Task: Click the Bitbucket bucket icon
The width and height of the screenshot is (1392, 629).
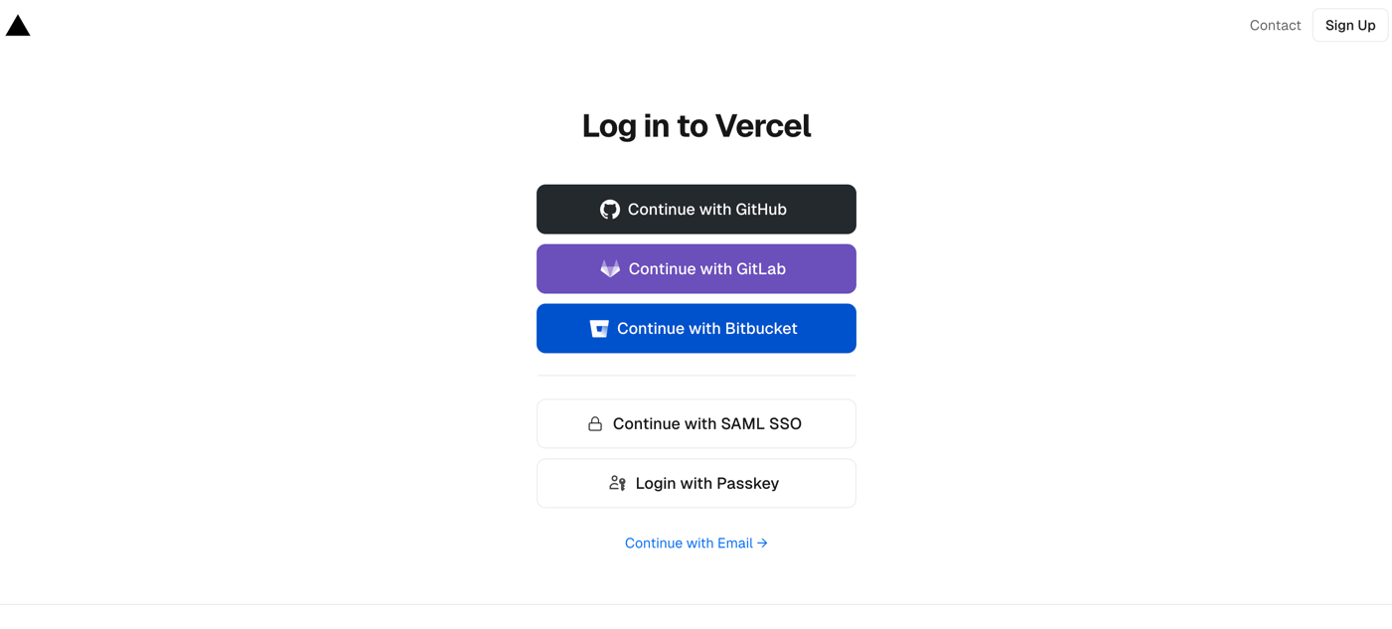Action: point(599,329)
